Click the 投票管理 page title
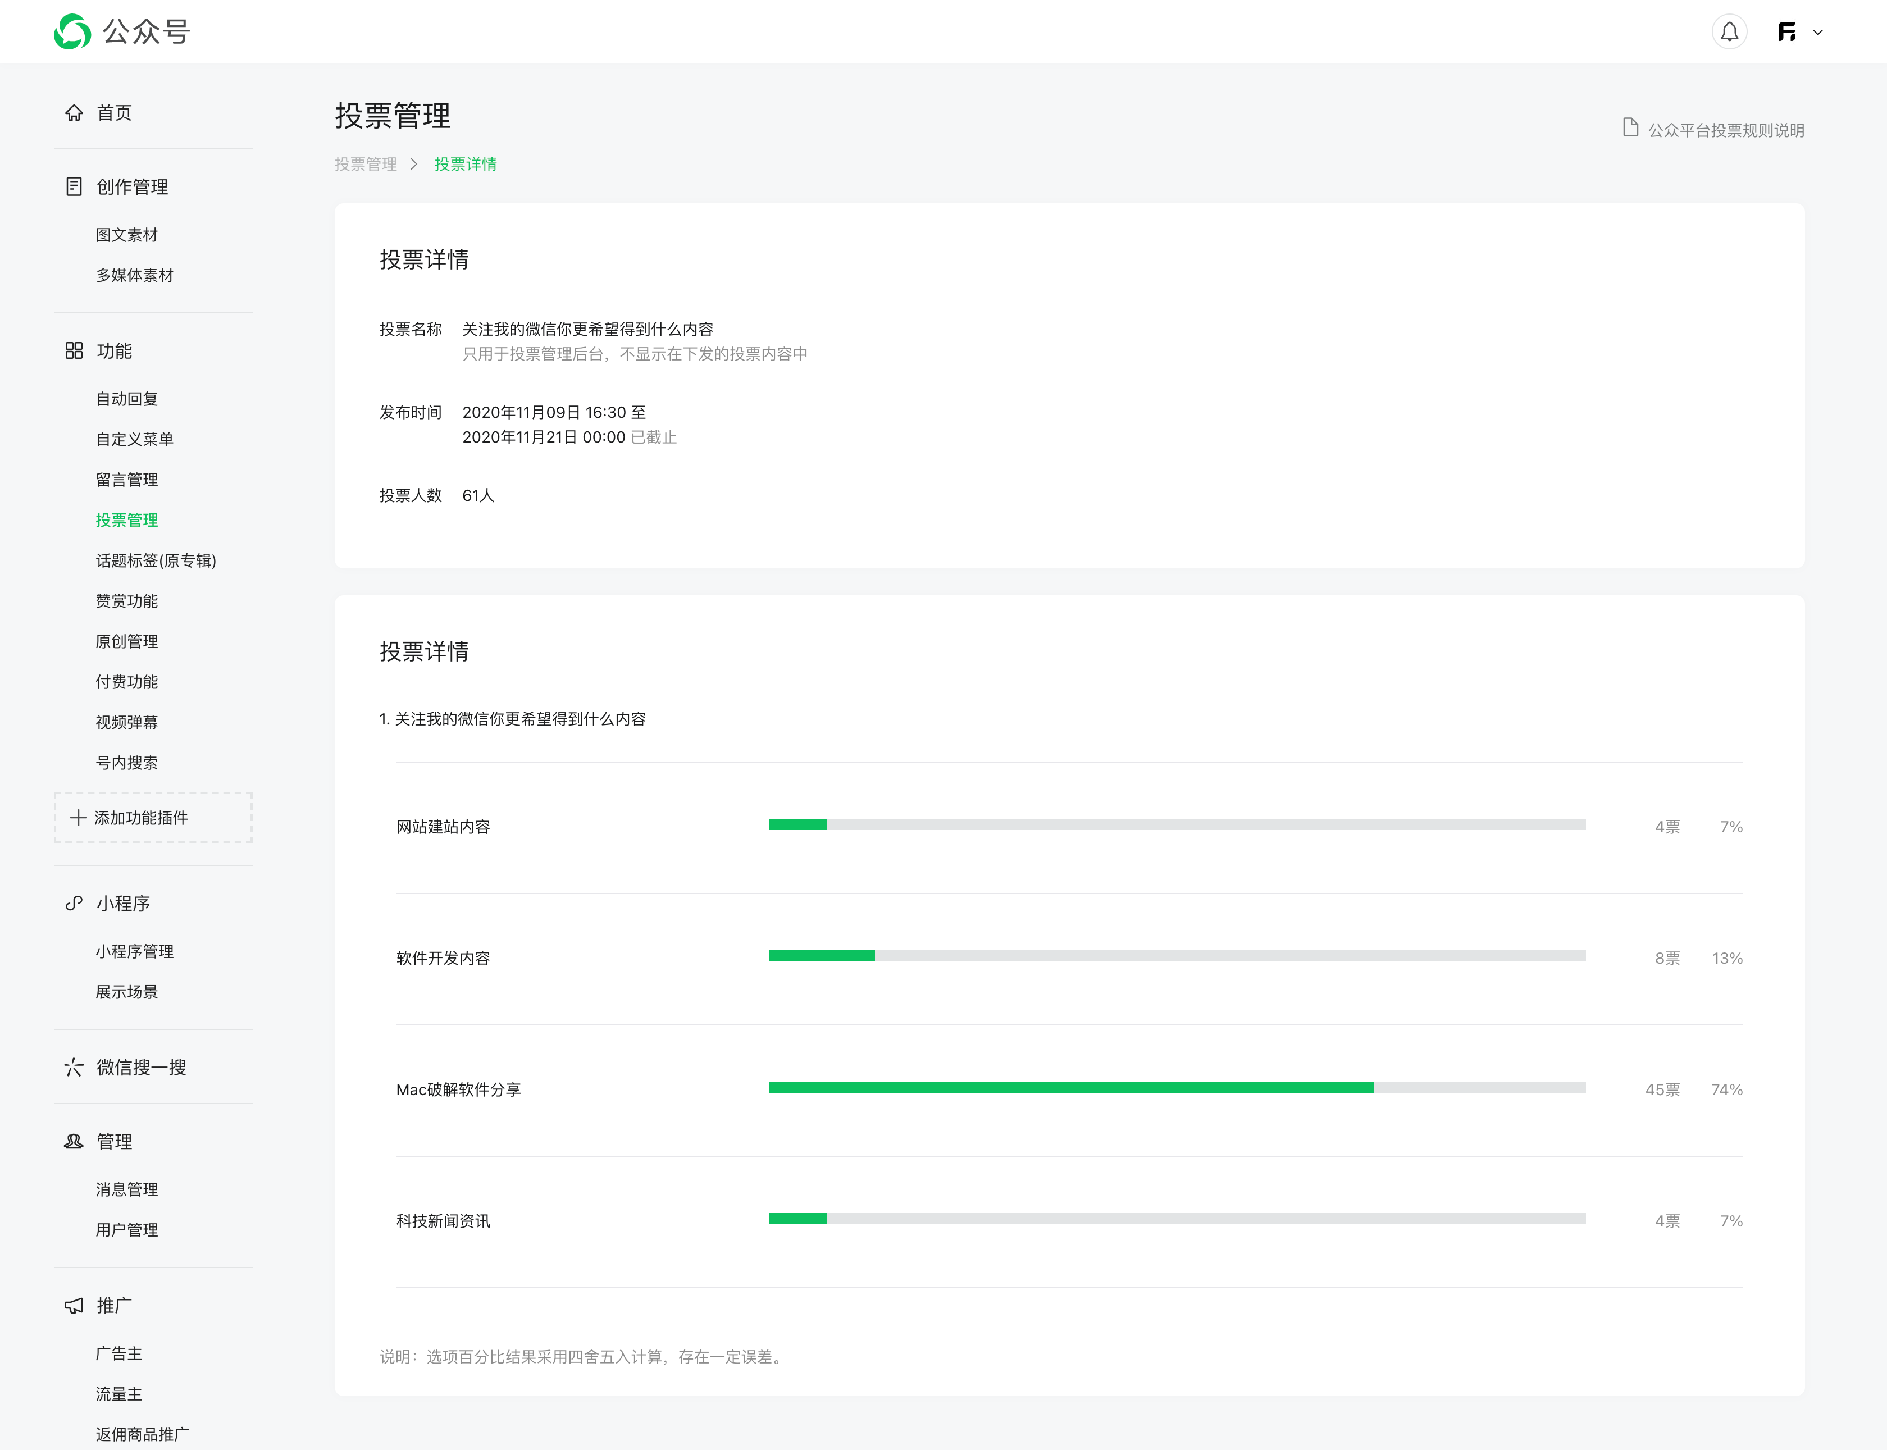1887x1450 pixels. tap(393, 116)
